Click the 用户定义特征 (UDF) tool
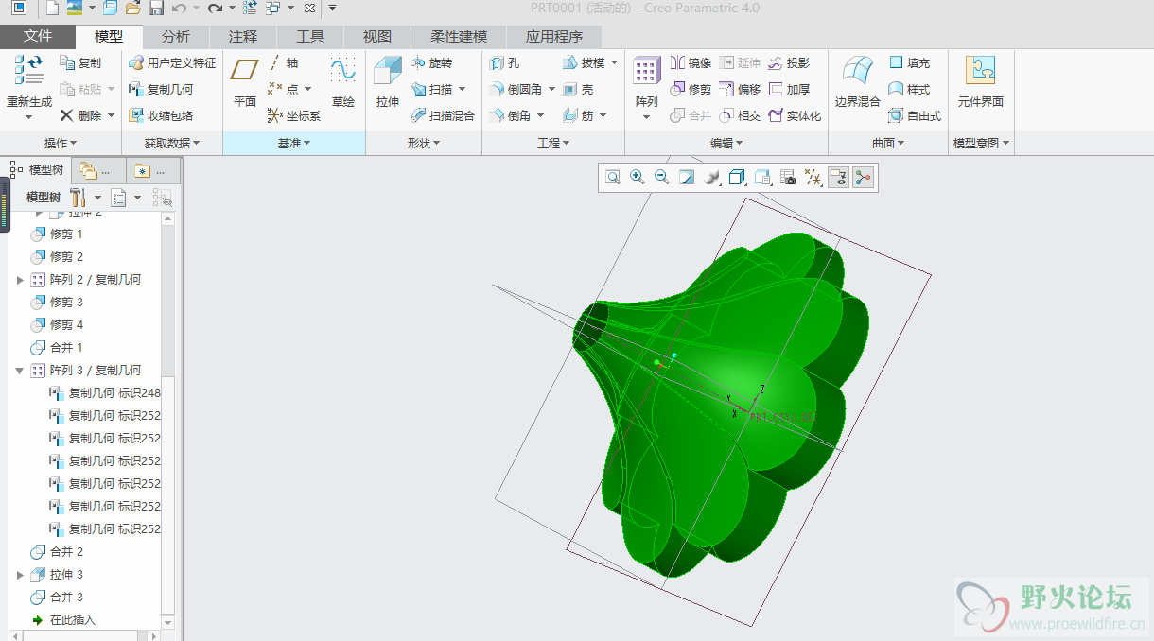 click(171, 62)
